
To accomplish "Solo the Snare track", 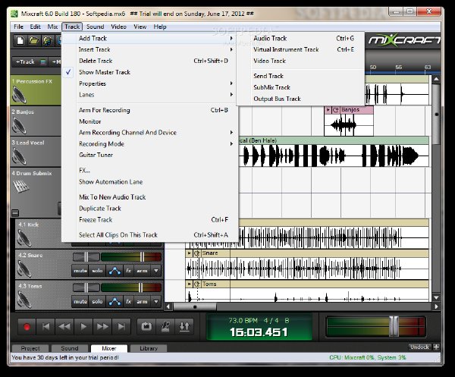I will click(97, 271).
